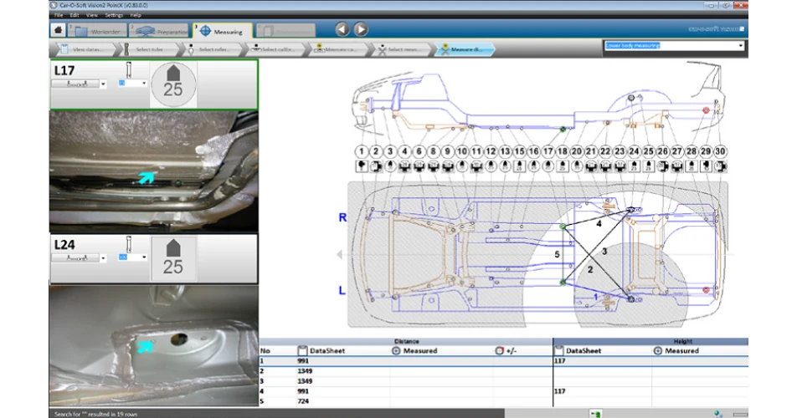Click the greyed-out fourth workflow tab

tap(285, 31)
